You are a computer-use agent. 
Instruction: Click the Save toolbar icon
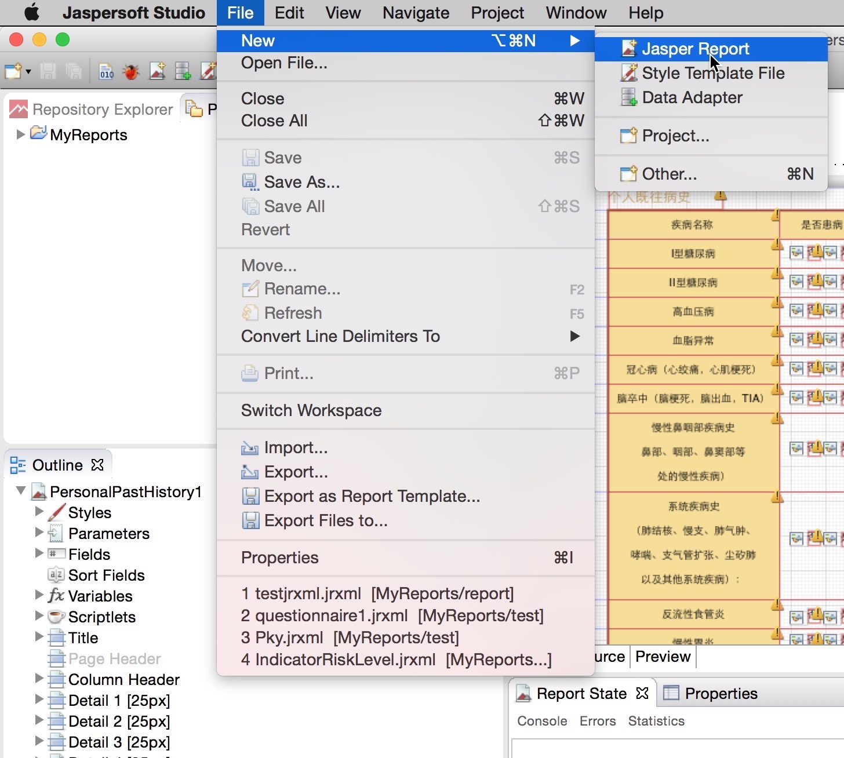pyautogui.click(x=48, y=71)
